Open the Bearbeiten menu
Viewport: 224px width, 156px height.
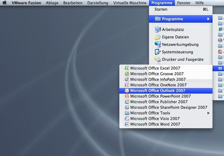point(73,3)
